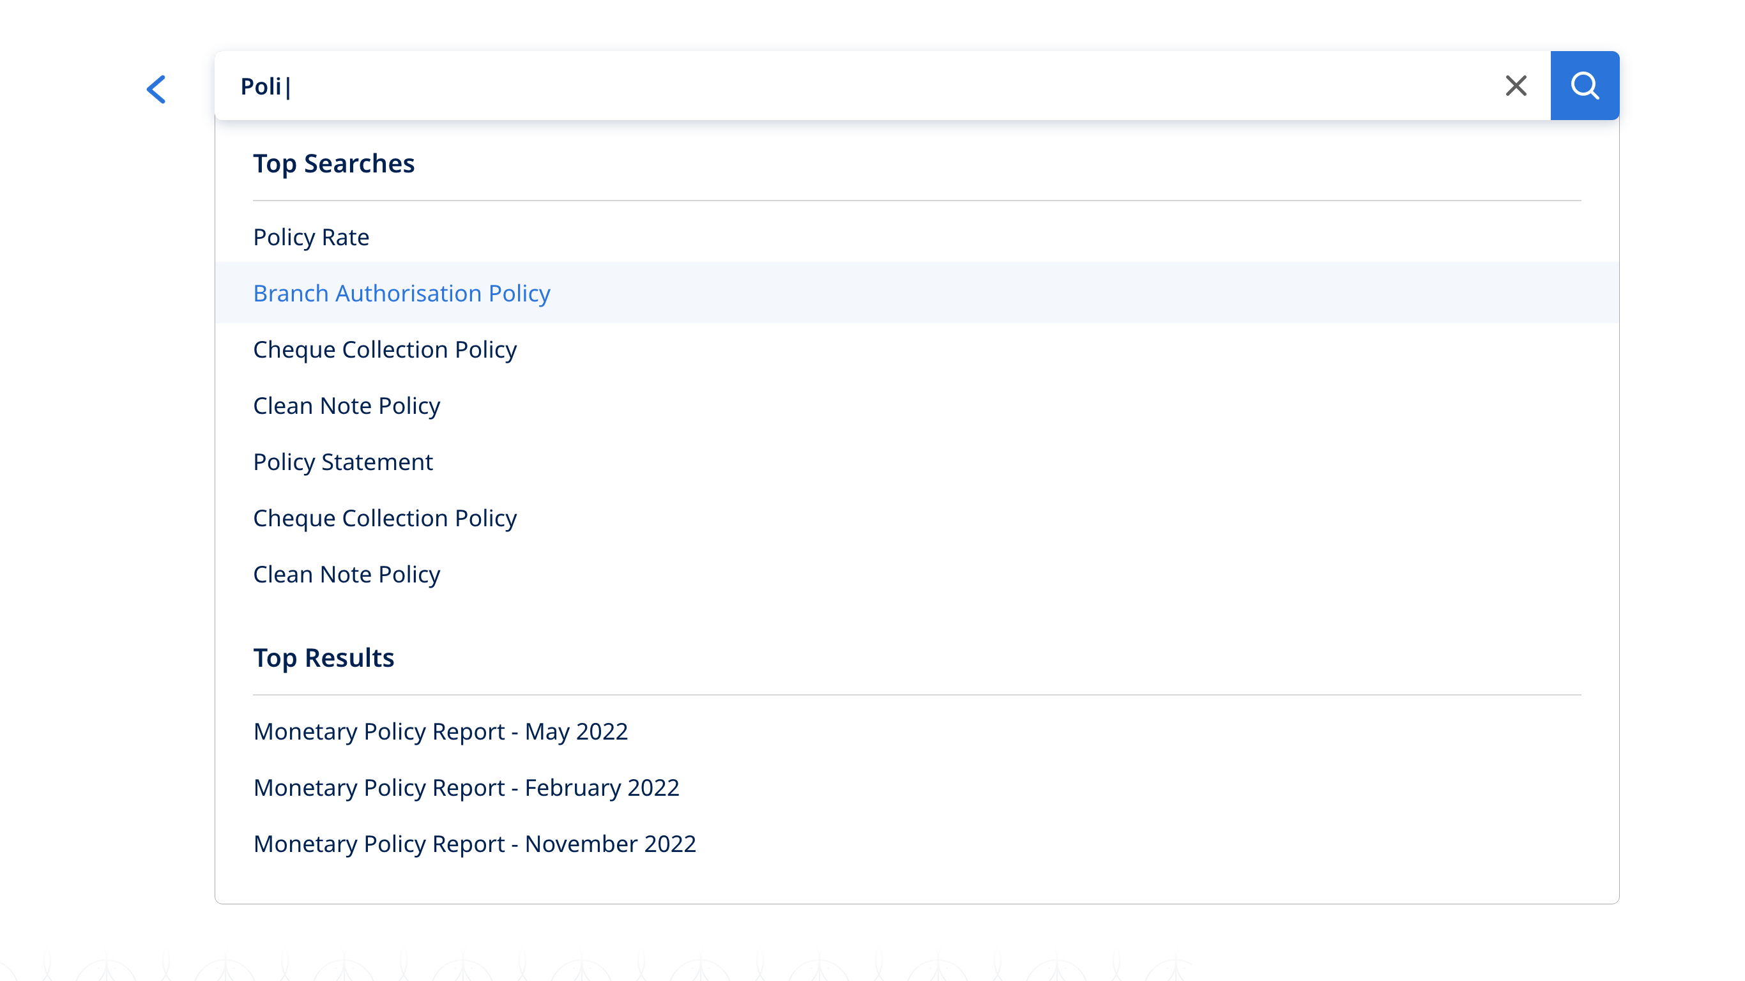Open Monetary Policy Report - November 2022
Screen dimensions: 1745x981
click(474, 844)
